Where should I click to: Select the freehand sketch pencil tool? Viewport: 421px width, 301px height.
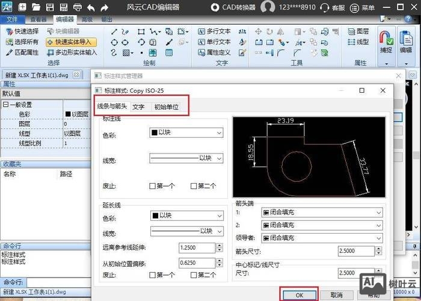click(x=125, y=32)
